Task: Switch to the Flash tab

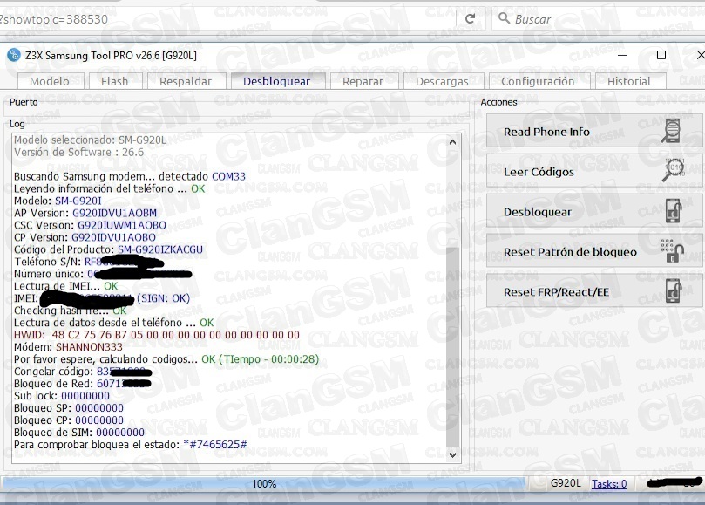Action: coord(115,81)
